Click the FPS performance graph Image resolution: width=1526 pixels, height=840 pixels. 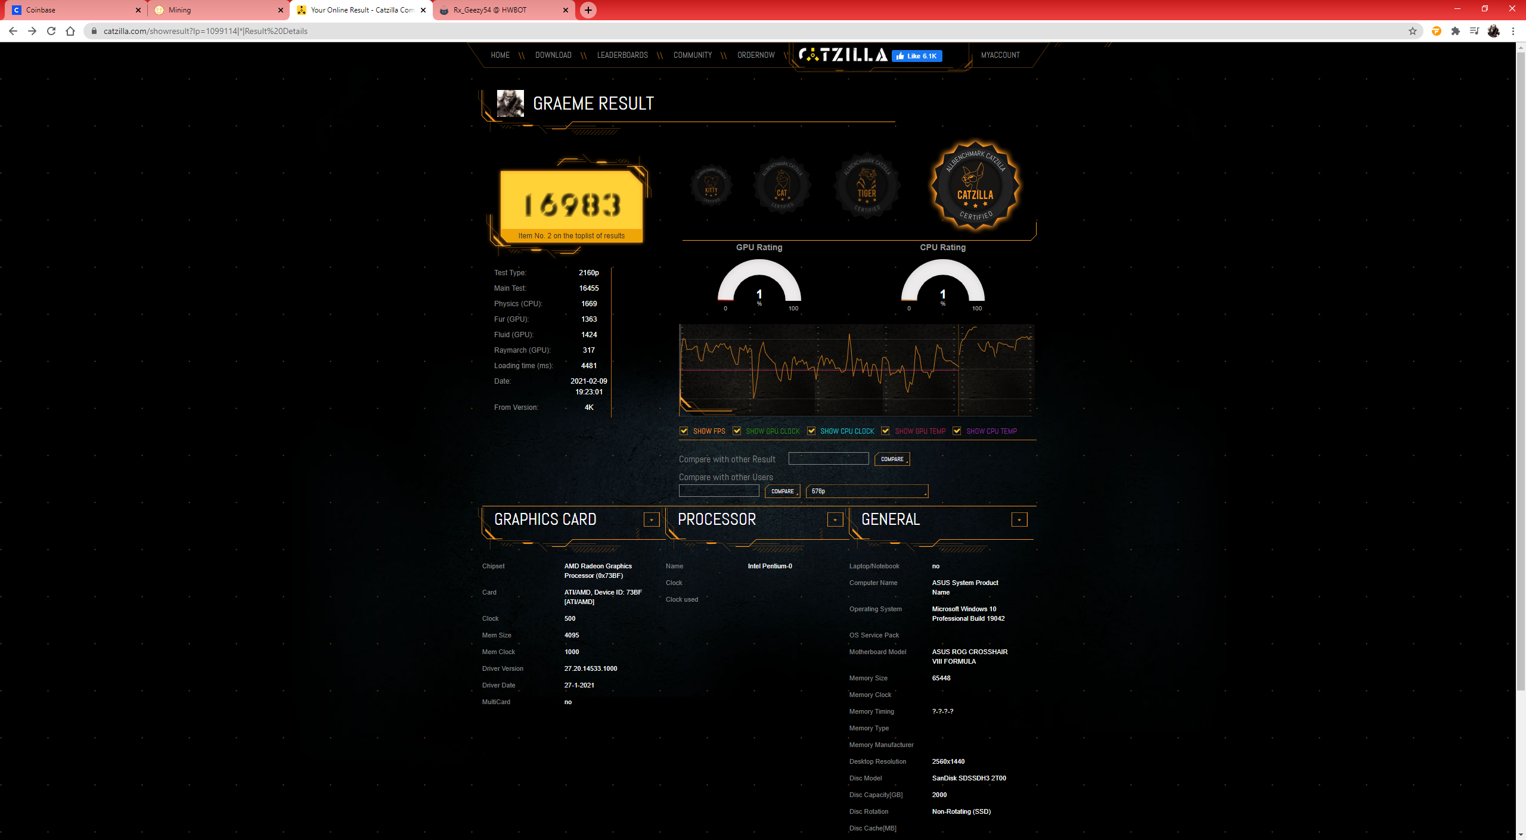856,370
